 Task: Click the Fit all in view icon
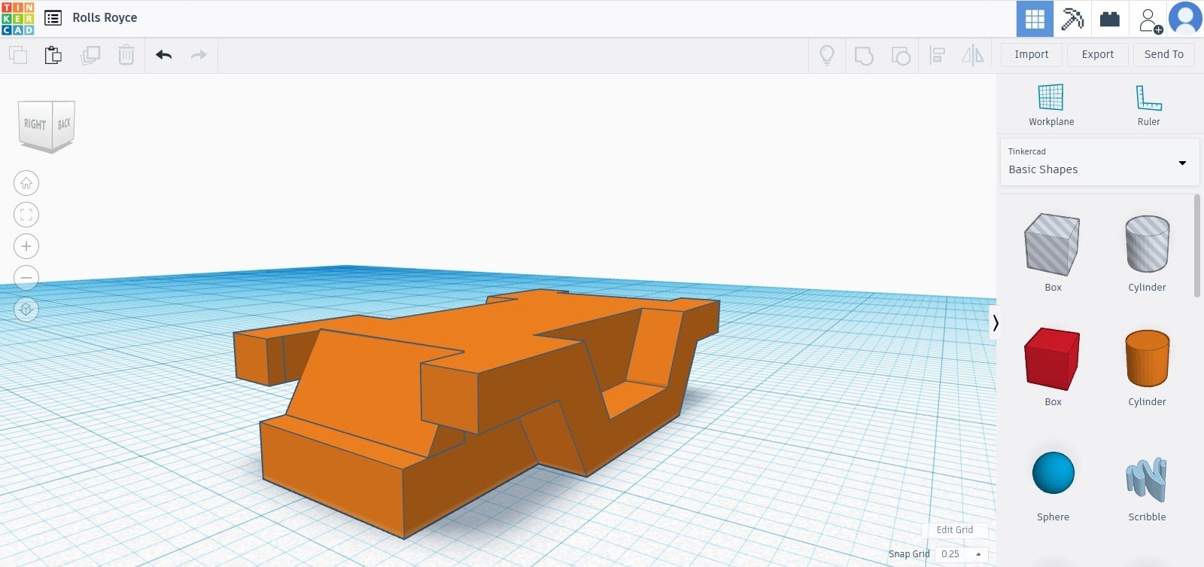point(26,215)
